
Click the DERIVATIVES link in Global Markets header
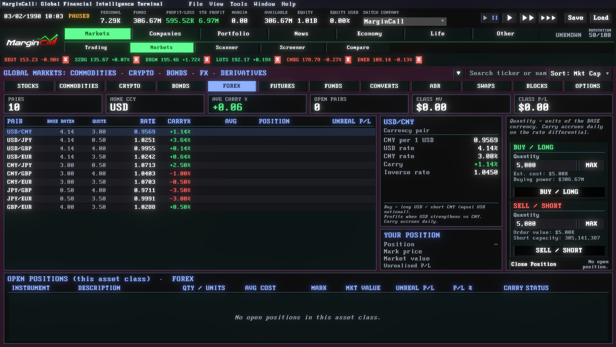pos(244,73)
